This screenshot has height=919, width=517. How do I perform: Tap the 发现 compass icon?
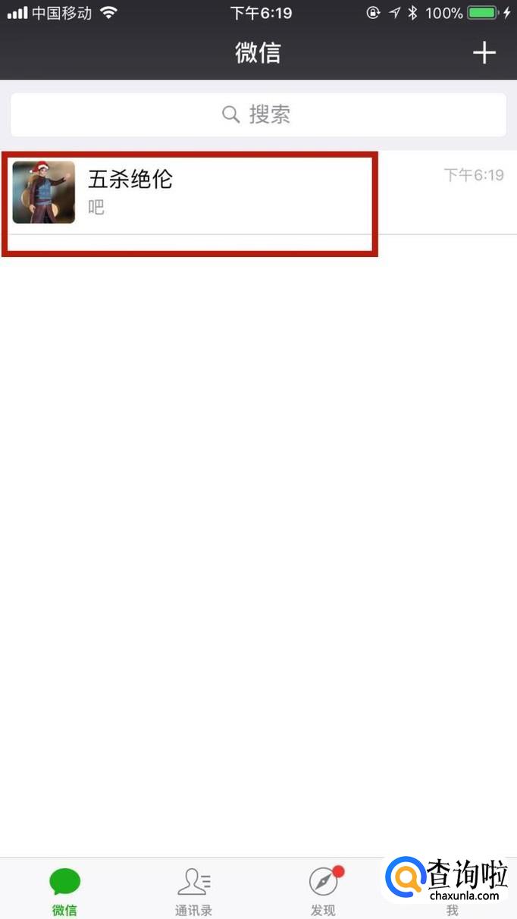pyautogui.click(x=323, y=883)
